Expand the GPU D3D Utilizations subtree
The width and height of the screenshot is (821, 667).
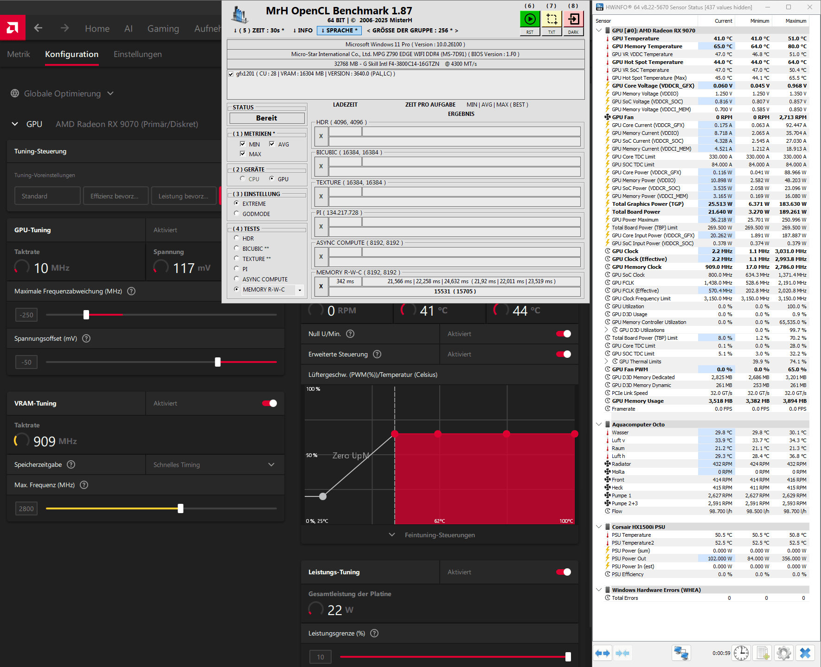coord(606,330)
